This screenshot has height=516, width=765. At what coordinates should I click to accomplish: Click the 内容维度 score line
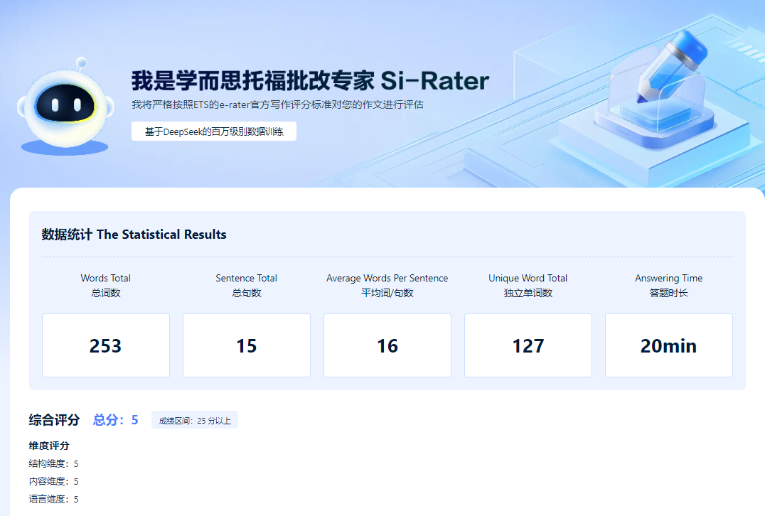coord(54,481)
